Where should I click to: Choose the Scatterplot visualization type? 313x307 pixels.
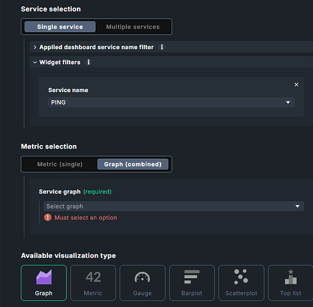tap(241, 282)
